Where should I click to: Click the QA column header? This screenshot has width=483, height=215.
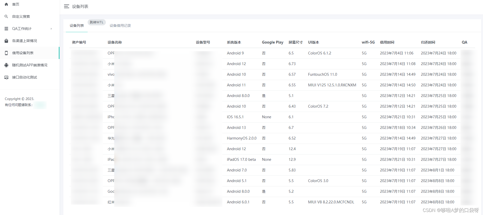[x=465, y=42]
